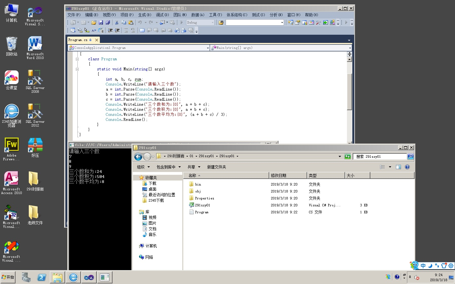Click the green arrow Start Page icon
Image resolution: width=455 pixels, height=284 pixels.
325,22
